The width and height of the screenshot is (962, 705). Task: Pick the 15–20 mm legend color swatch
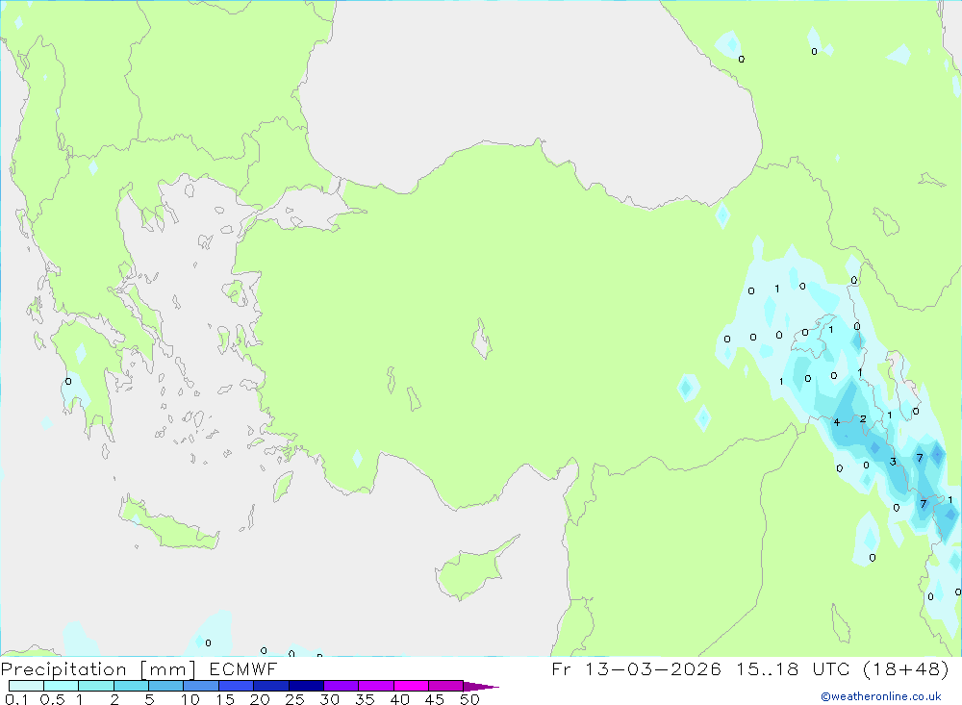pos(237,686)
